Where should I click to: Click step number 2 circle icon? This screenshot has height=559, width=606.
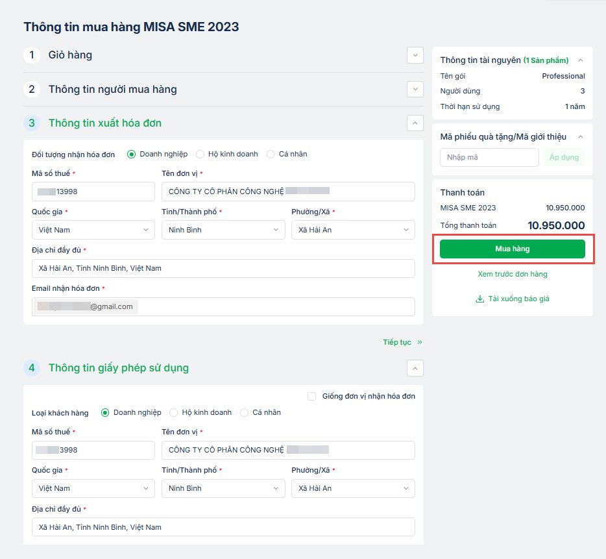click(32, 89)
